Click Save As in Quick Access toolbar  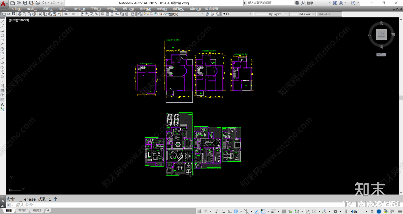31,3
